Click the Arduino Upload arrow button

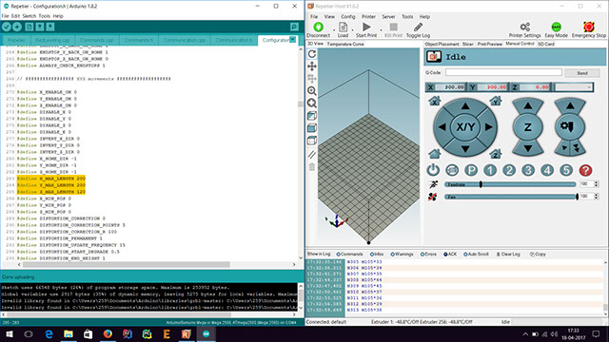tap(17, 27)
